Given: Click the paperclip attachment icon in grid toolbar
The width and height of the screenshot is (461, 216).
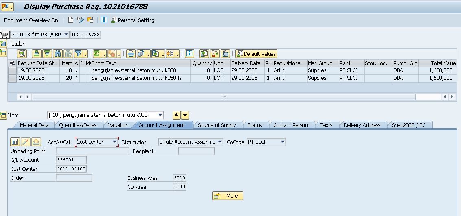Looking at the screenshot, I should [225, 53].
